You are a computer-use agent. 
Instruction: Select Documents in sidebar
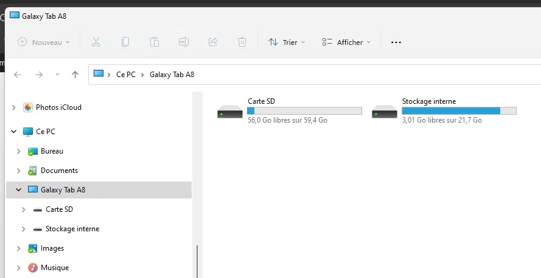[60, 171]
